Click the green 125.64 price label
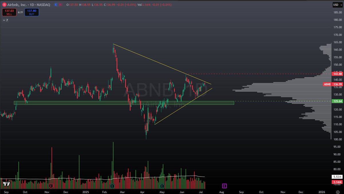 (337, 101)
